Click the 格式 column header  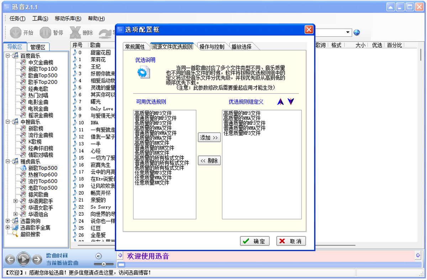tap(336, 45)
